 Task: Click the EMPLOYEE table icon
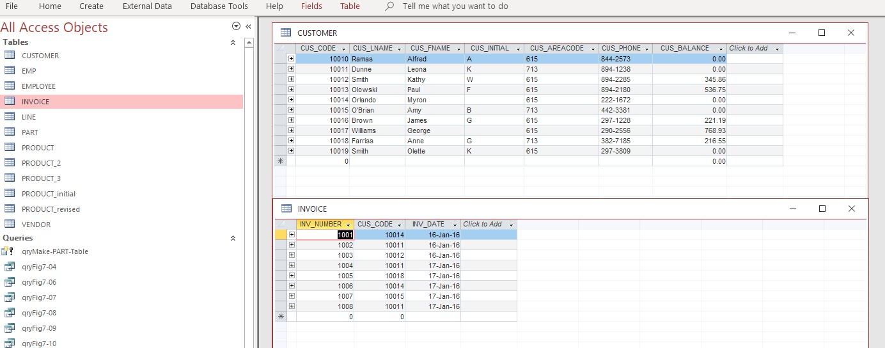pos(10,86)
